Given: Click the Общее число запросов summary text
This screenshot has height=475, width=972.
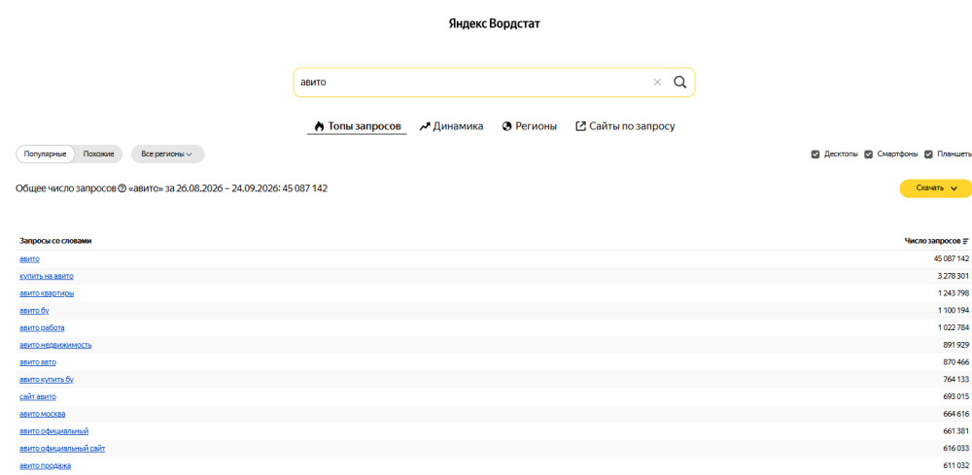Looking at the screenshot, I should [172, 188].
